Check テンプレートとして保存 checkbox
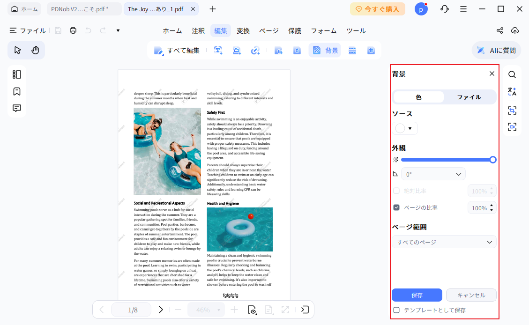 click(396, 310)
